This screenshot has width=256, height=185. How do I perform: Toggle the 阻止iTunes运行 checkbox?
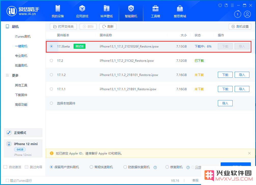pos(7,180)
